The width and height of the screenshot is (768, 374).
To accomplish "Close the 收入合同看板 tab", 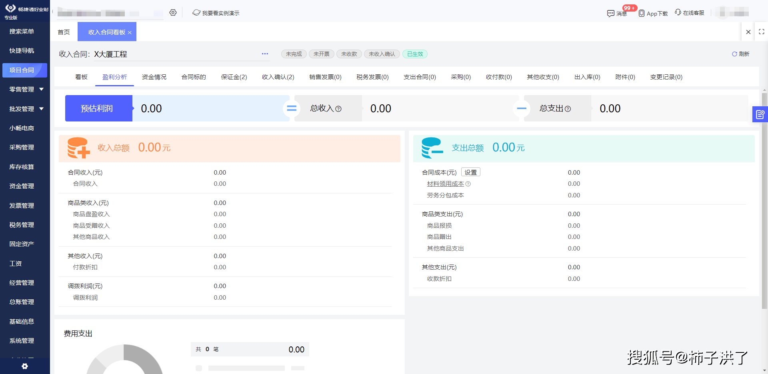I will [x=130, y=33].
